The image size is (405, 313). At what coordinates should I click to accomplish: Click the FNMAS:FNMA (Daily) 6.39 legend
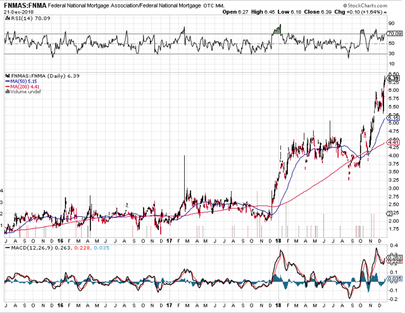click(x=45, y=76)
